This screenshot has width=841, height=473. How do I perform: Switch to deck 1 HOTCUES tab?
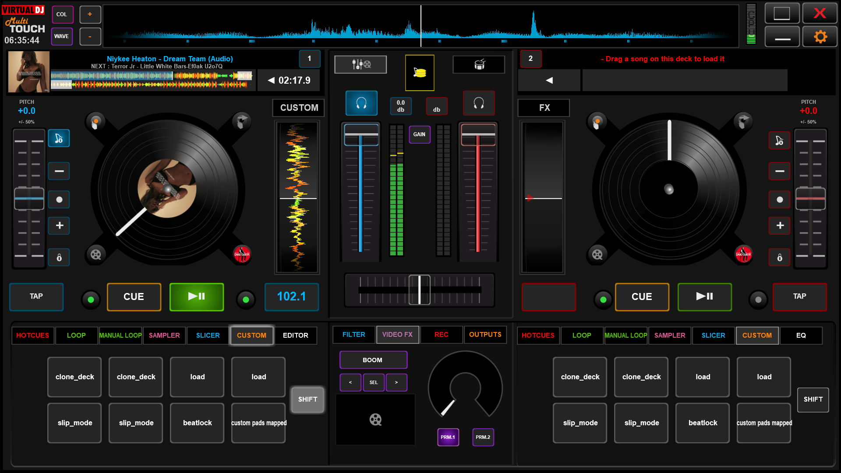(33, 335)
